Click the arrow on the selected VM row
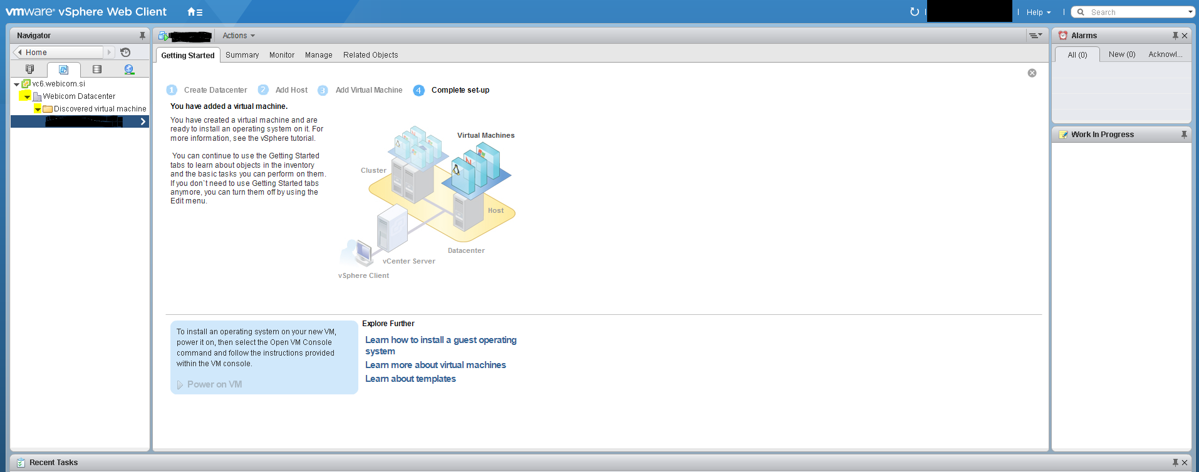 tap(143, 121)
